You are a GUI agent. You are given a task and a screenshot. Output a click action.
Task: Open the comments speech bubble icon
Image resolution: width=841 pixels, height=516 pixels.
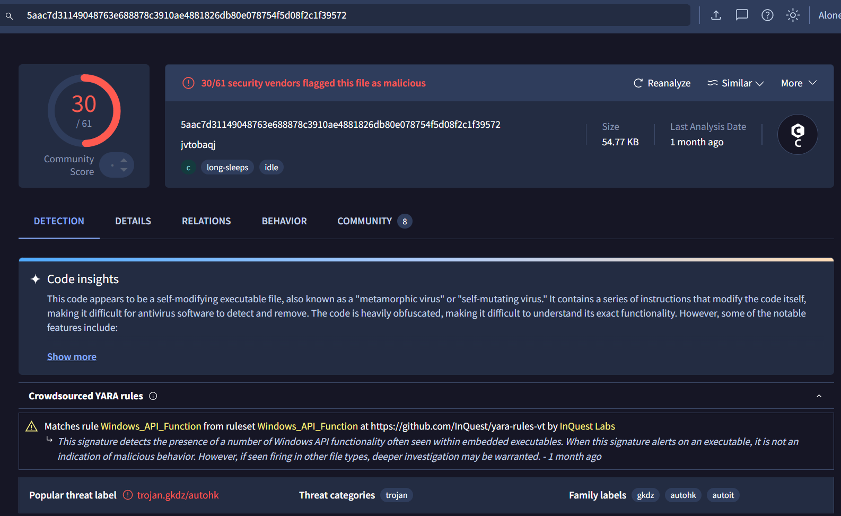pyautogui.click(x=741, y=15)
